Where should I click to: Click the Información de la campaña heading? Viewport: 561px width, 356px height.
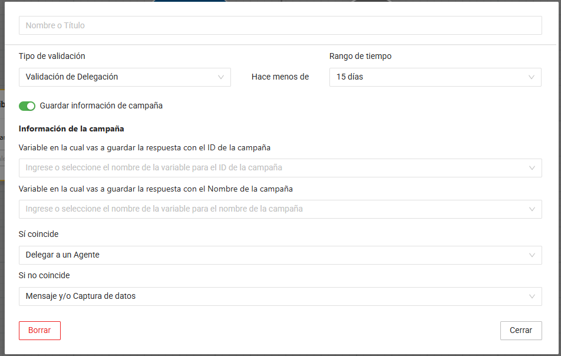click(x=71, y=128)
